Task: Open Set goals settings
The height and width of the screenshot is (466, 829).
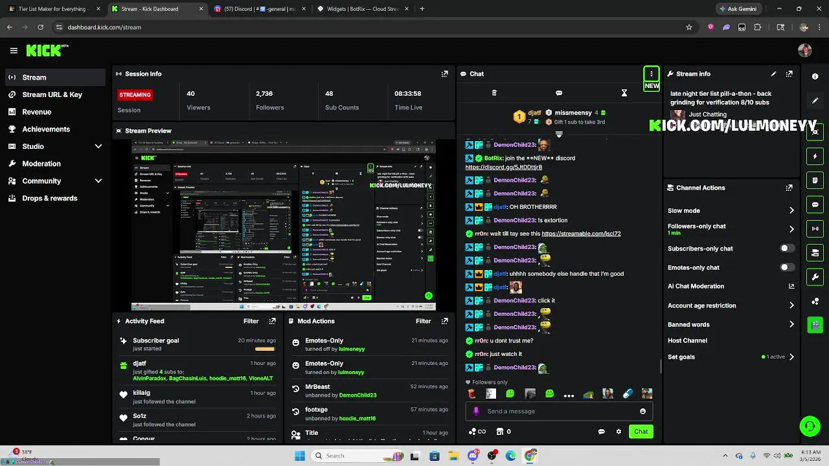Action: (731, 357)
